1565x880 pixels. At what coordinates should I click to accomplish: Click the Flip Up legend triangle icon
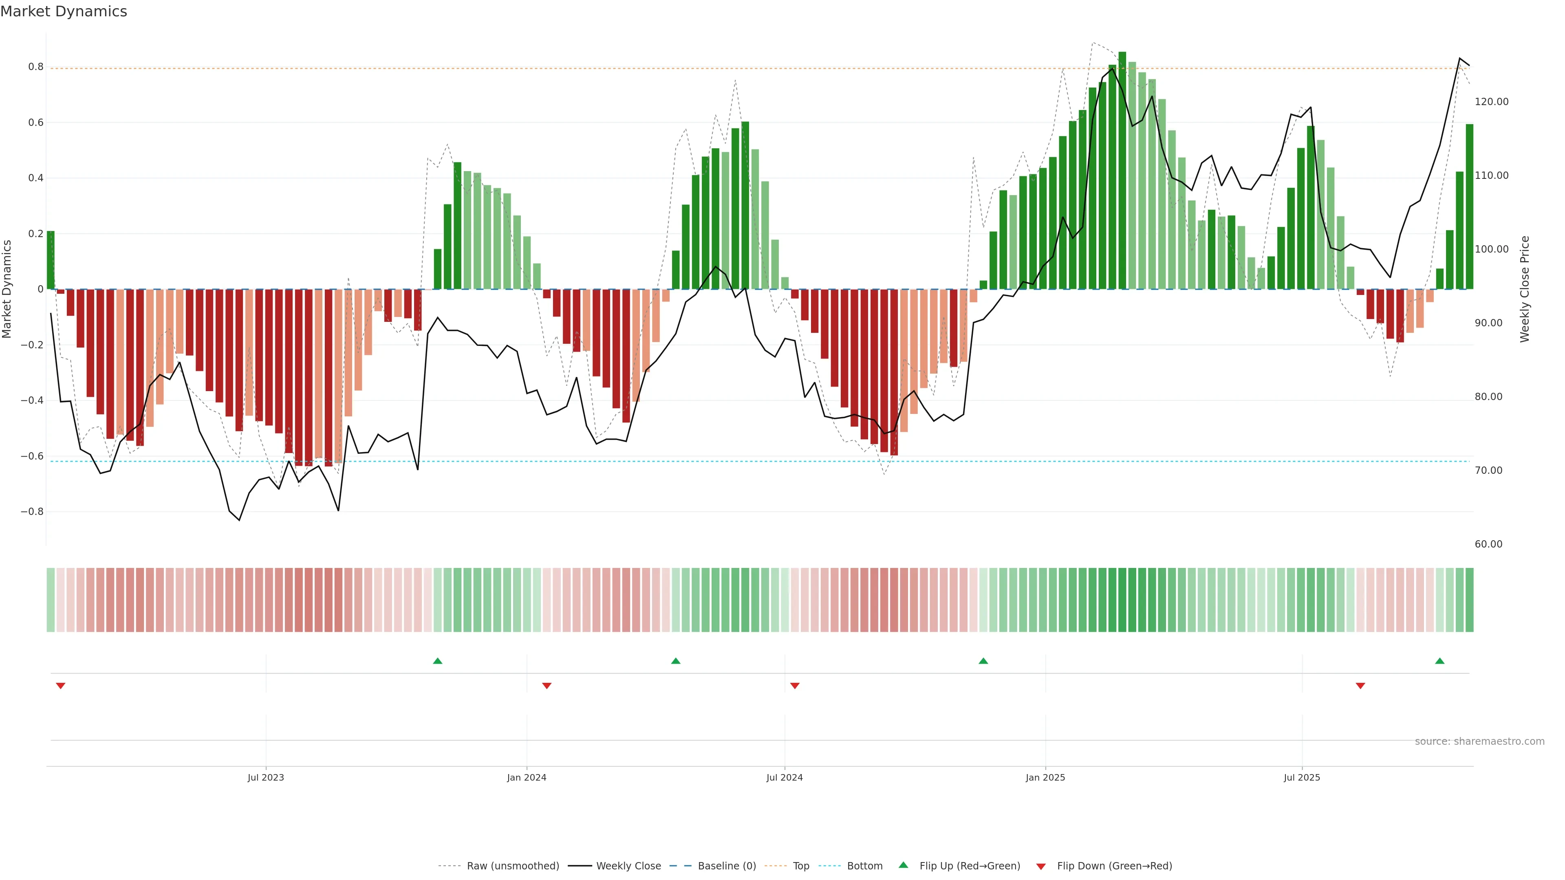pyautogui.click(x=904, y=865)
